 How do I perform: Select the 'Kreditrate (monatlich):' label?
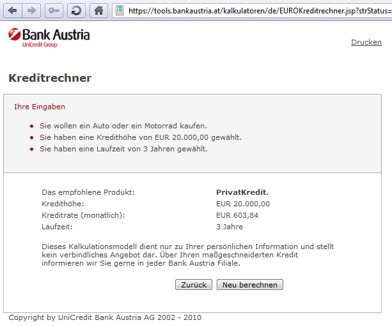[83, 215]
